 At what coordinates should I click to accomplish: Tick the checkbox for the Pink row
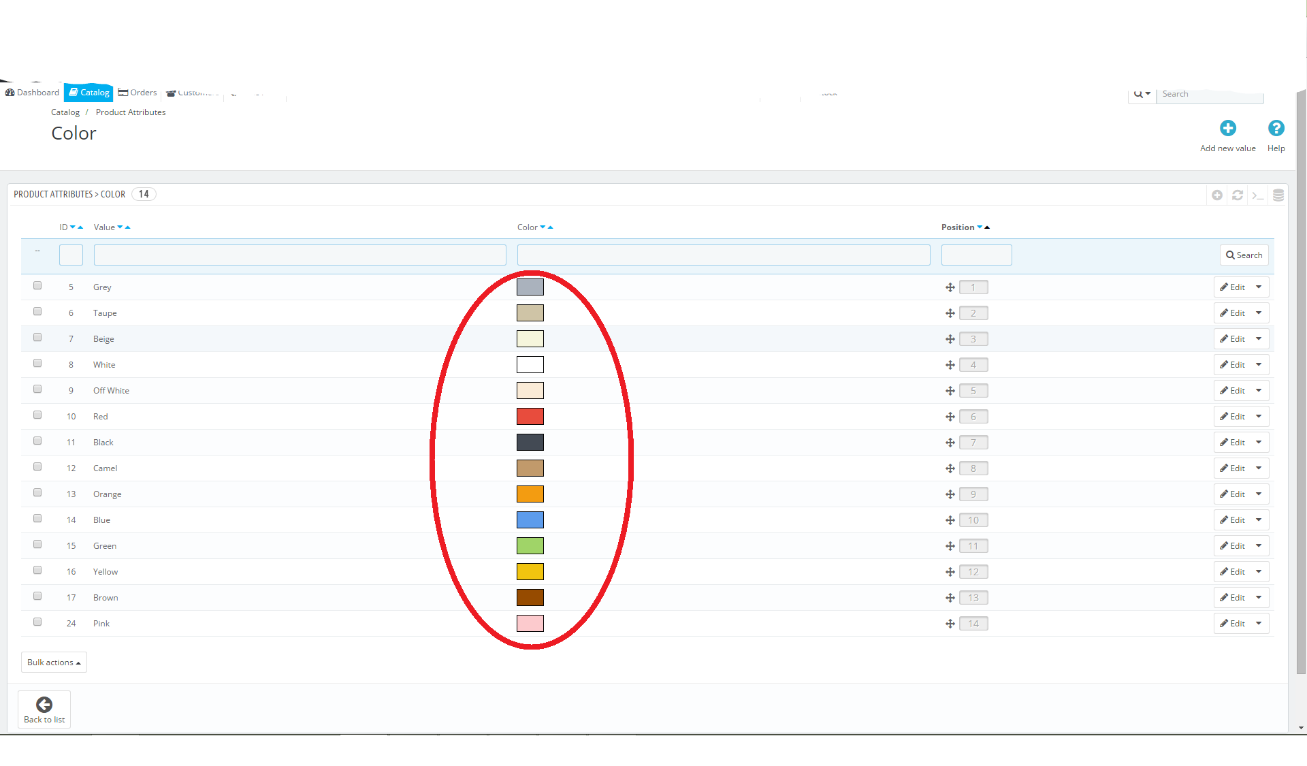coord(37,622)
